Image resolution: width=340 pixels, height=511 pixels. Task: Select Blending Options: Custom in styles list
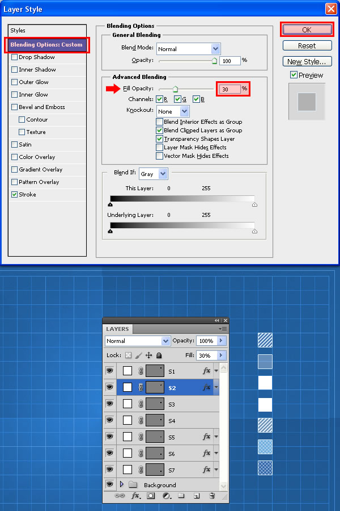(47, 45)
